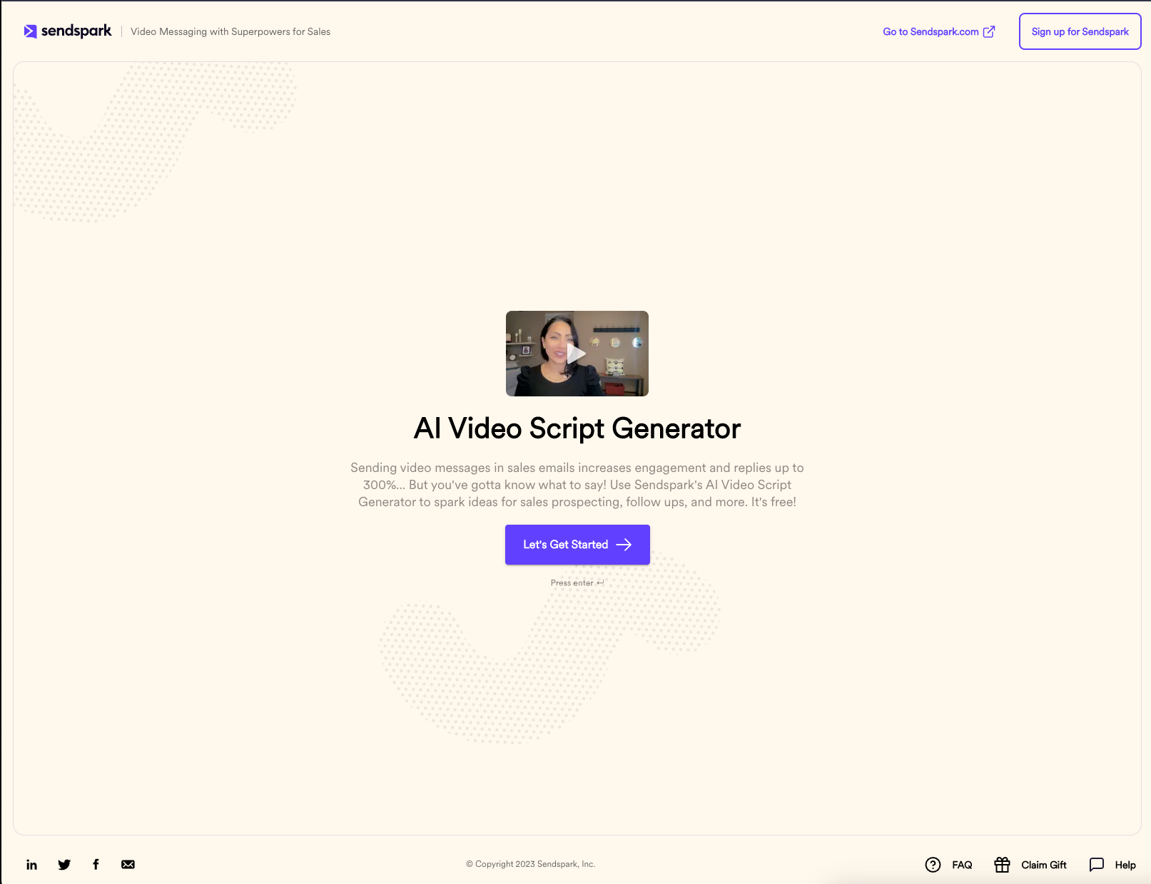This screenshot has height=884, width=1151.
Task: Click the Press enter hint text
Action: (577, 582)
